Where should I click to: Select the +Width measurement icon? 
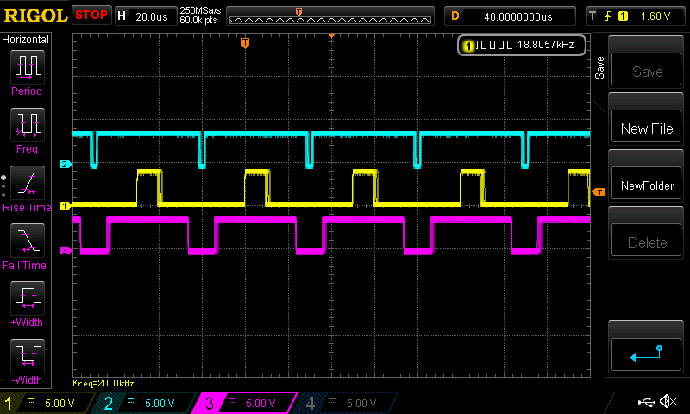click(x=26, y=298)
